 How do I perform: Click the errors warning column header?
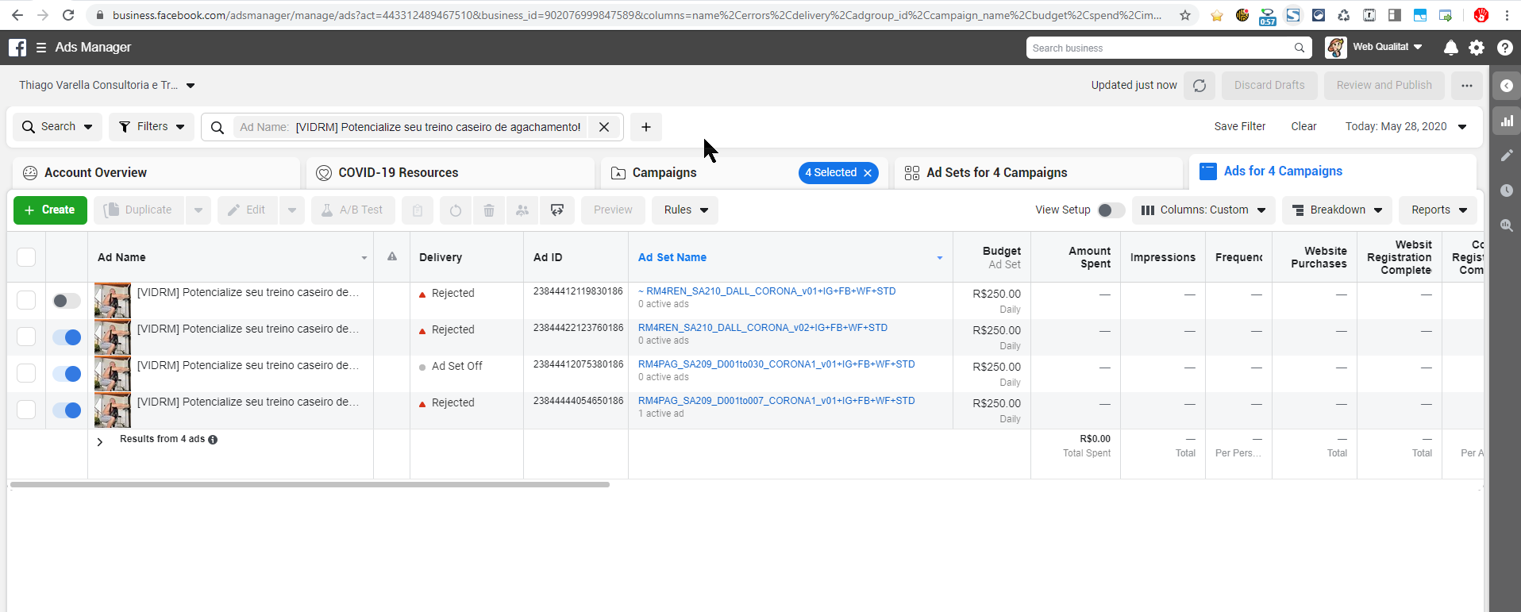tap(392, 256)
